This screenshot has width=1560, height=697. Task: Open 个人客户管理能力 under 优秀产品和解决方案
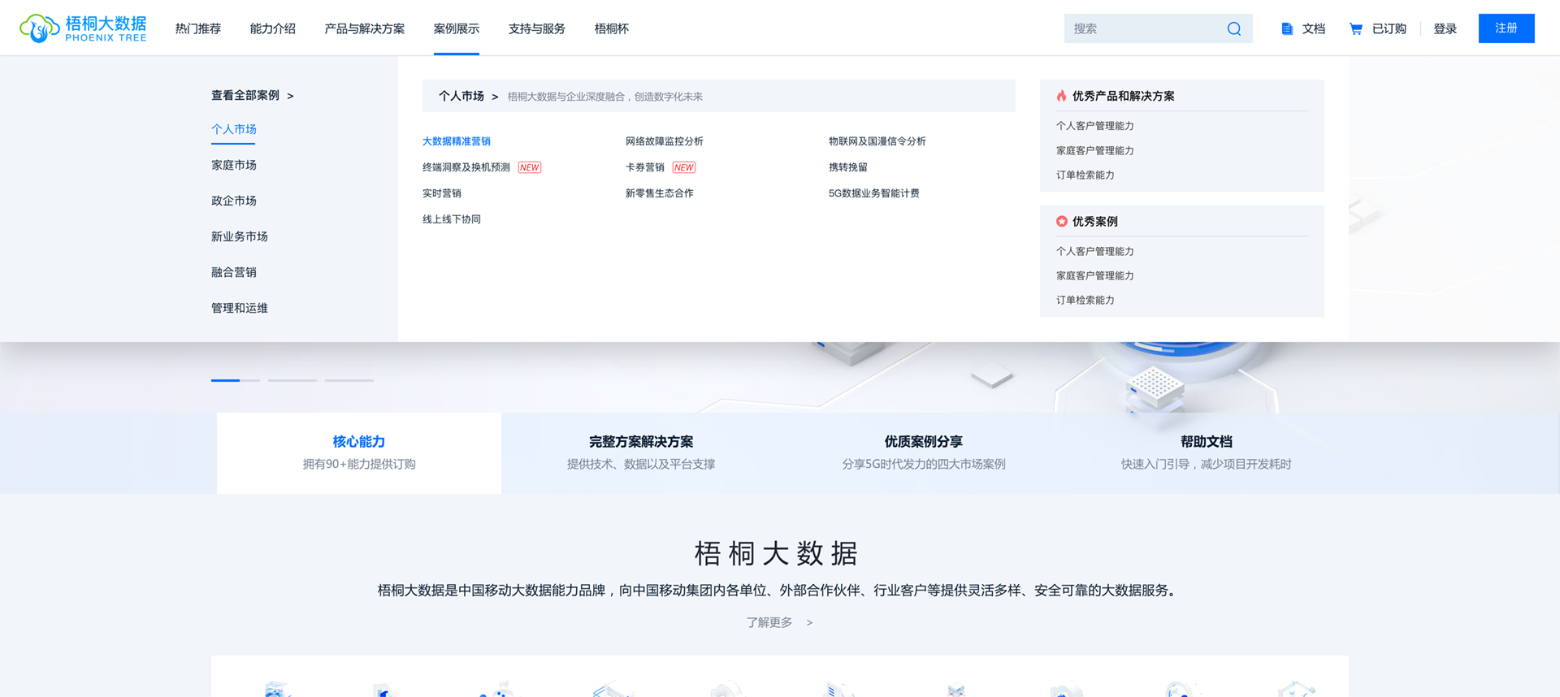click(x=1095, y=126)
